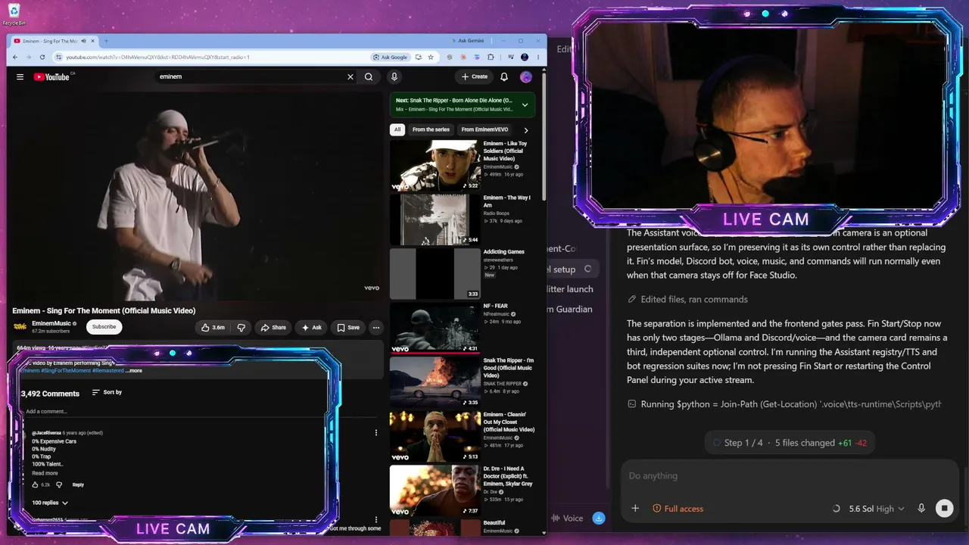Open NF - FEAR video thumbnail
The image size is (969, 545).
(x=435, y=328)
